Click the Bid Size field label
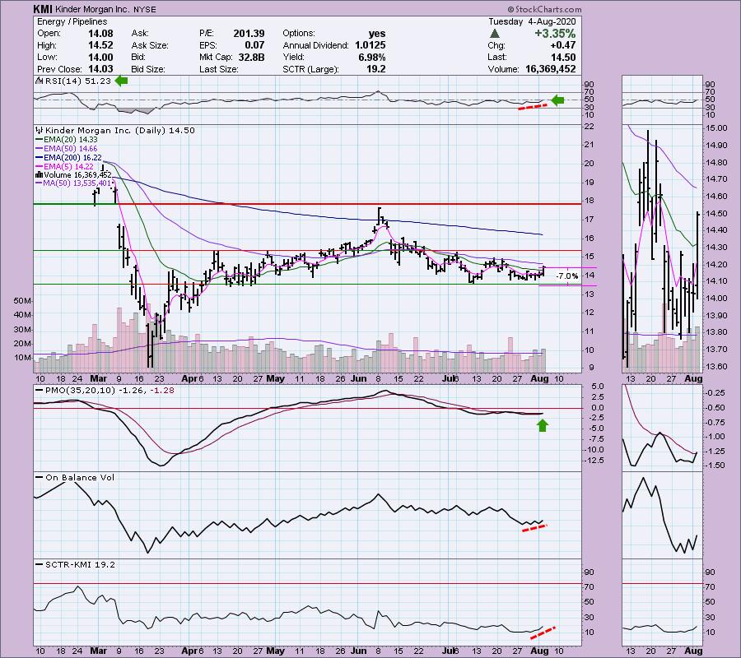 tap(148, 69)
